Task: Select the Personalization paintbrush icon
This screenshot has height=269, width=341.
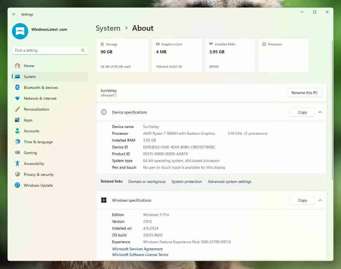Action: (x=17, y=109)
